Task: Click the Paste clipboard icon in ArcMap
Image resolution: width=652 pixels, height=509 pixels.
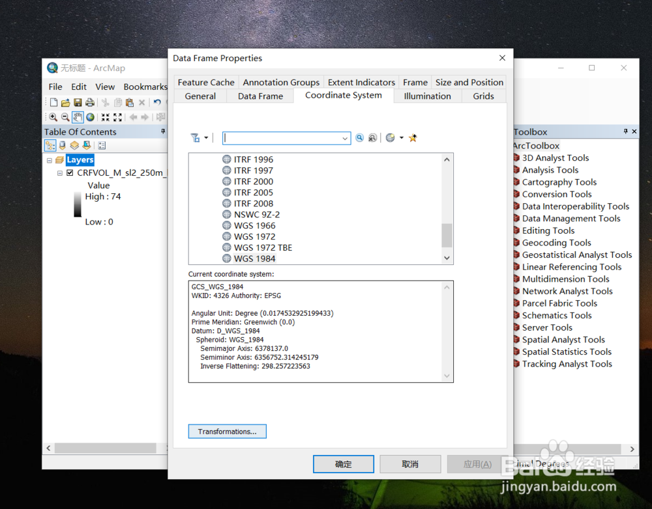Action: point(130,102)
